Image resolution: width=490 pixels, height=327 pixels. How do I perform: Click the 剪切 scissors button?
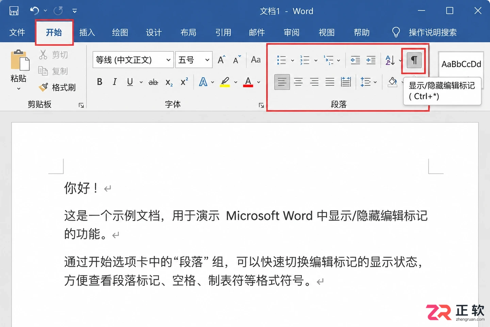click(x=53, y=54)
